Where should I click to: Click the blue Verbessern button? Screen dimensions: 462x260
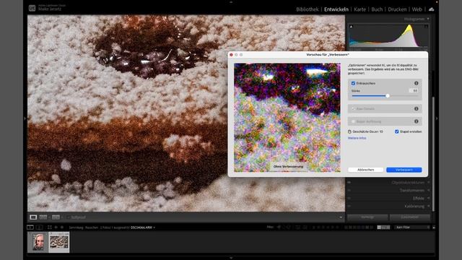click(404, 170)
